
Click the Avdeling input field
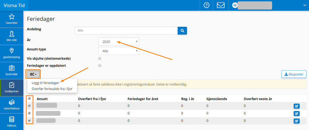point(126,30)
